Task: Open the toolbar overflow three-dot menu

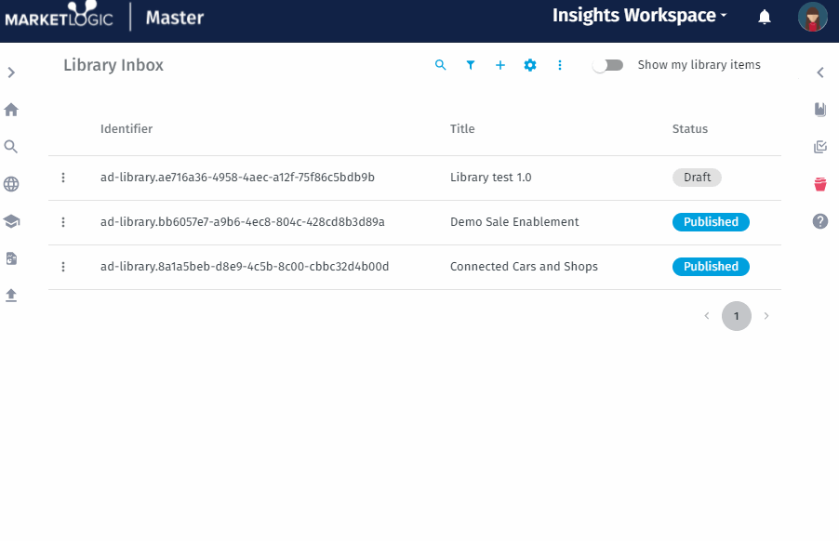Action: [x=559, y=65]
